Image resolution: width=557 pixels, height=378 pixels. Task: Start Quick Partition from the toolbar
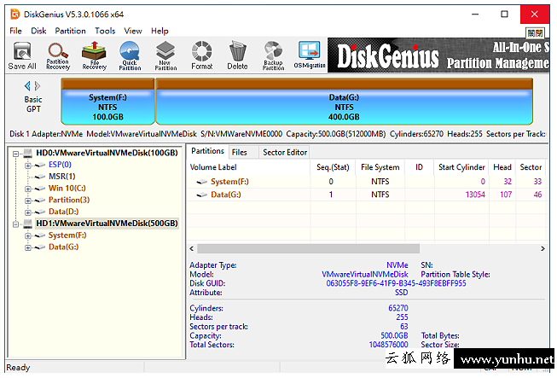(x=130, y=55)
